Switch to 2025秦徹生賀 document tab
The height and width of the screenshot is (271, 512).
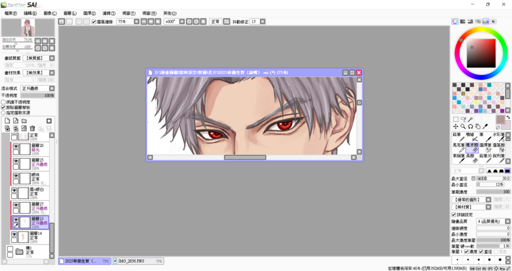click(x=84, y=261)
